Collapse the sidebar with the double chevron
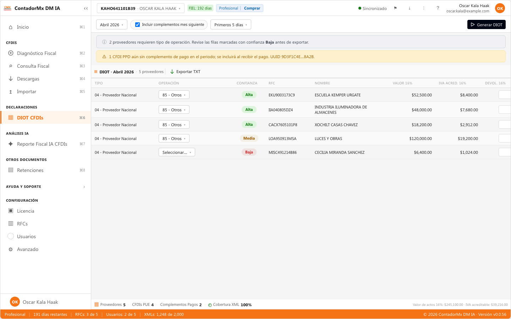 [x=86, y=8]
